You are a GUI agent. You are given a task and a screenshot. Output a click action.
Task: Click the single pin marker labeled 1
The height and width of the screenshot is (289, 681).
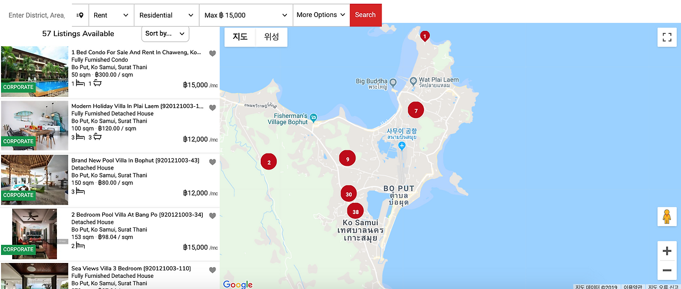pyautogui.click(x=425, y=36)
